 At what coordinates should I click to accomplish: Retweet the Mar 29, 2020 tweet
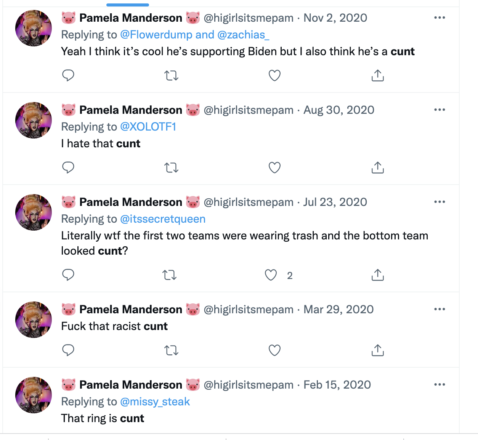(x=171, y=350)
